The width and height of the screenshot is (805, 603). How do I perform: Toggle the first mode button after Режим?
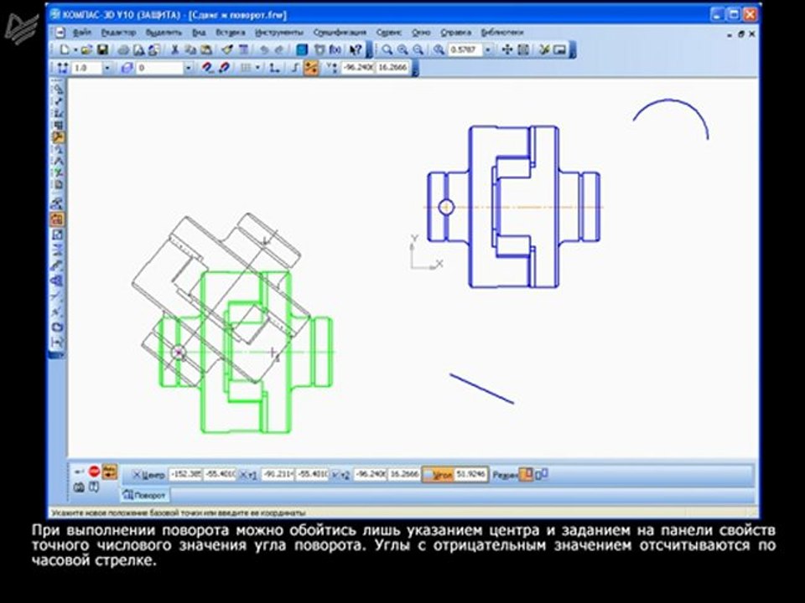pos(526,474)
